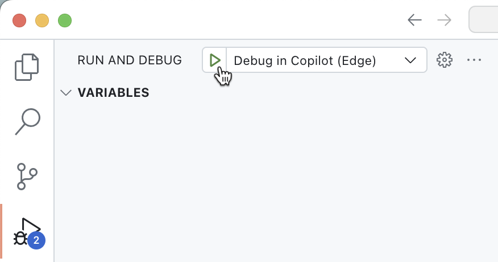This screenshot has width=498, height=262.
Task: Start debugging with the green play button
Action: tap(215, 60)
